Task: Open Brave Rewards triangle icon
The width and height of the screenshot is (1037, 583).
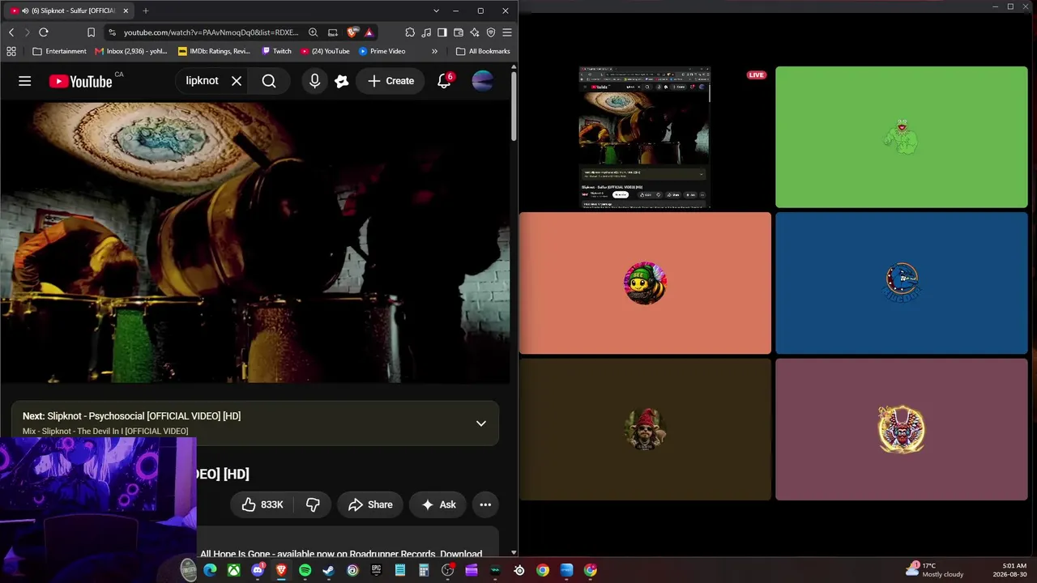Action: [x=369, y=32]
